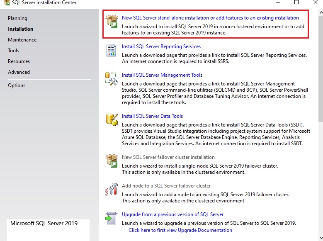323x241 pixels.
Task: Click the Upgrade green arrow icon
Action: (111, 218)
